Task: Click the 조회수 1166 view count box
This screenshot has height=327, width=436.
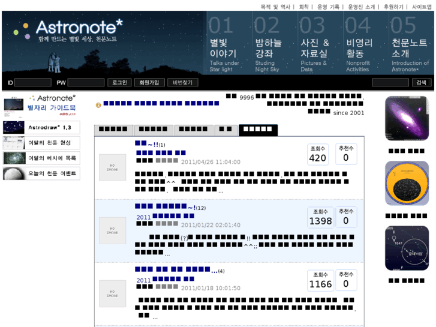Action: click(x=321, y=280)
